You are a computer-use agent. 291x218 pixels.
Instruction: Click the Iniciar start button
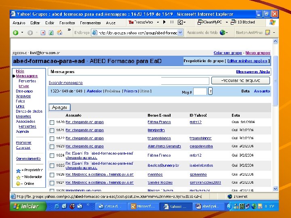pyautogui.click(x=28, y=206)
